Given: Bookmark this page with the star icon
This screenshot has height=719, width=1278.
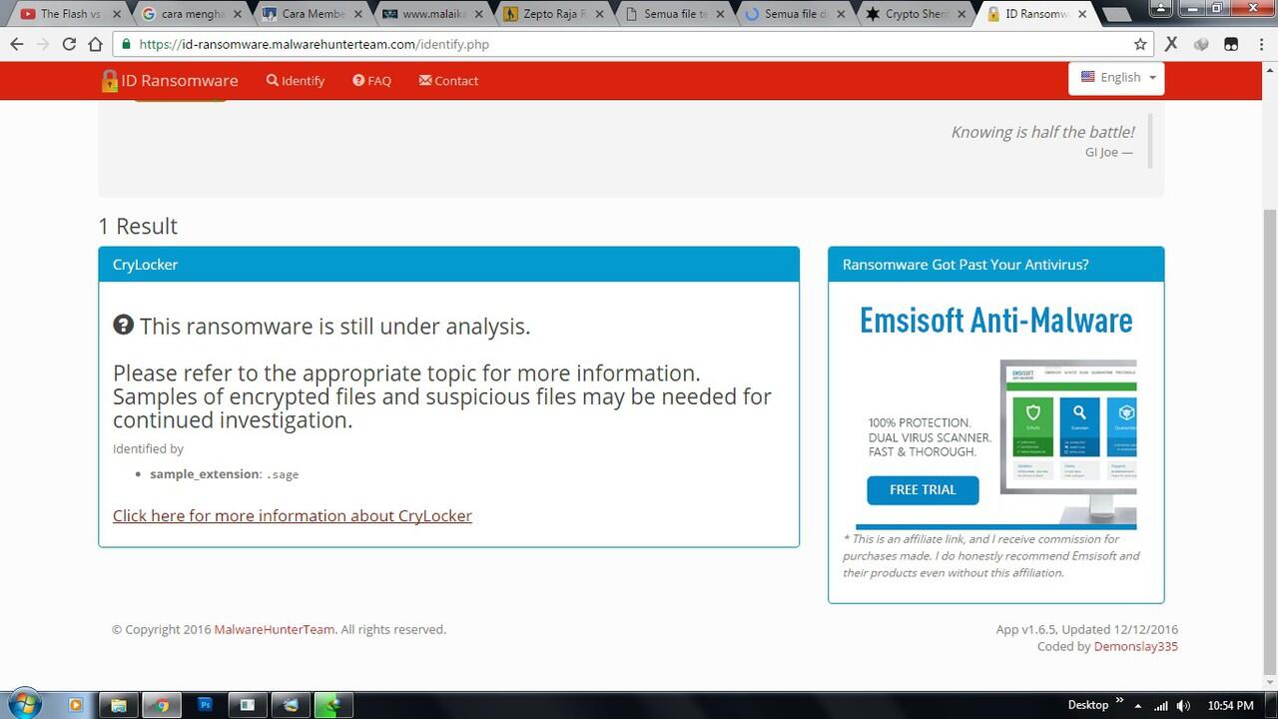Looking at the screenshot, I should coord(1140,44).
